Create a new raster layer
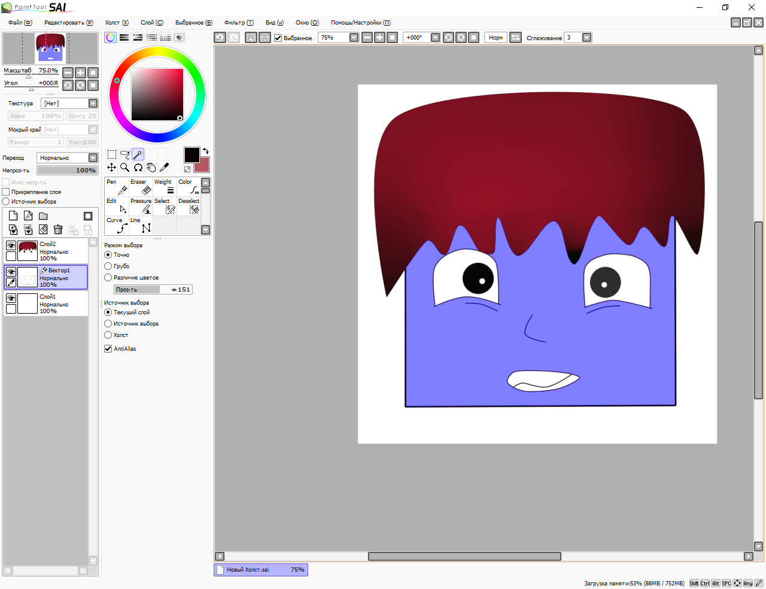Screen dimensions: 766x589 click(13, 216)
